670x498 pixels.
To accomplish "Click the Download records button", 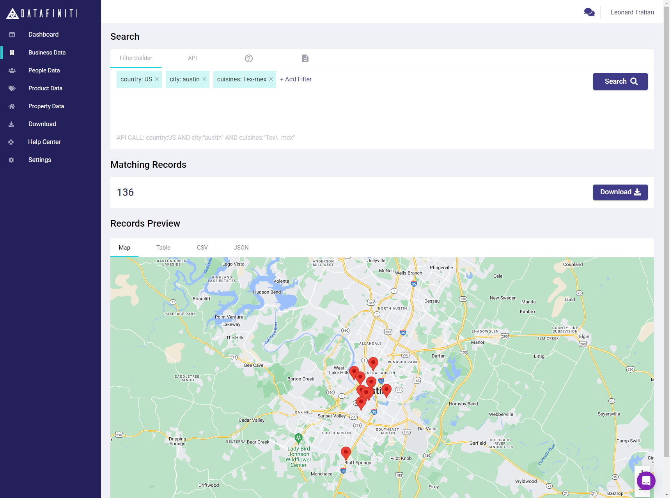I will point(620,192).
